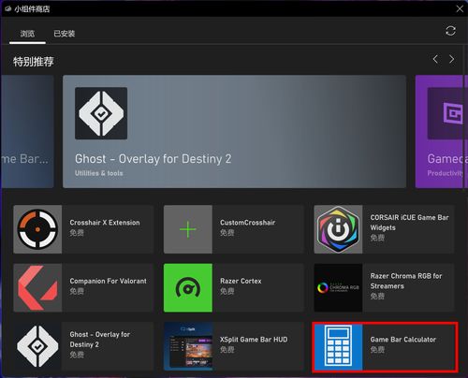Open Companion For Valorant title text
The image size is (468, 378).
coord(108,281)
